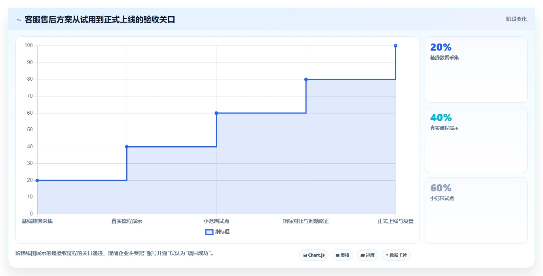Click the data point at 正式上线与复盘 (100)
This screenshot has height=276, width=543.
click(x=395, y=46)
